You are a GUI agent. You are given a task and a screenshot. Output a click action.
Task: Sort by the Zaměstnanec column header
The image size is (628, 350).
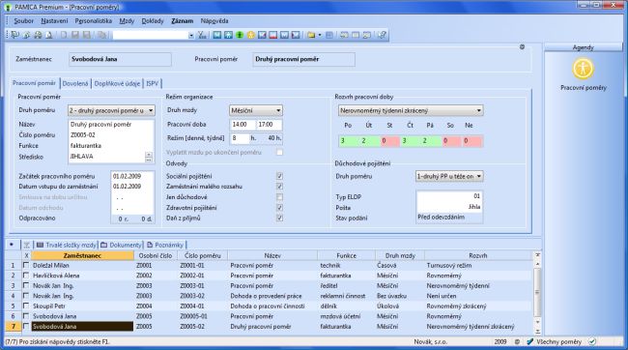pos(82,255)
